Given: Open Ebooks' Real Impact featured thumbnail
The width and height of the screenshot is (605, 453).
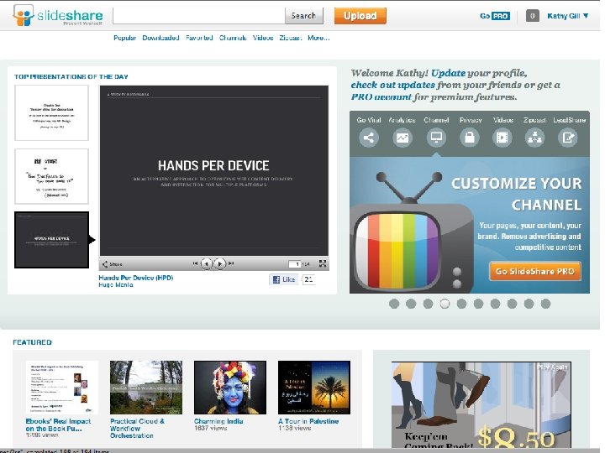Looking at the screenshot, I should click(61, 388).
